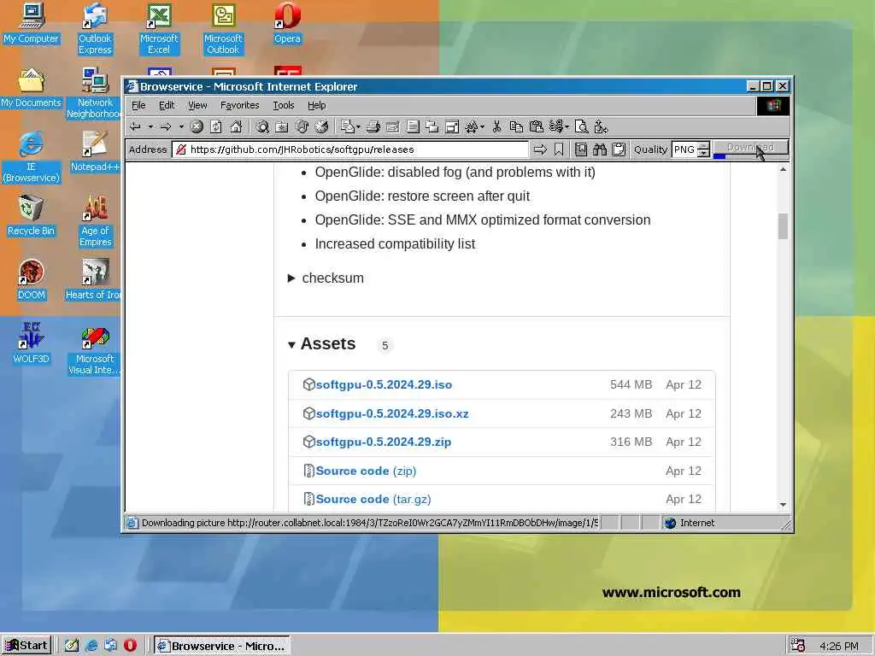Go to the Home page icon
This screenshot has width=875, height=656.
(x=236, y=127)
